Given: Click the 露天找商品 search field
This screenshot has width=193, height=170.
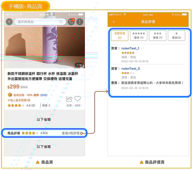Looking at the screenshot, I should 38,22.
